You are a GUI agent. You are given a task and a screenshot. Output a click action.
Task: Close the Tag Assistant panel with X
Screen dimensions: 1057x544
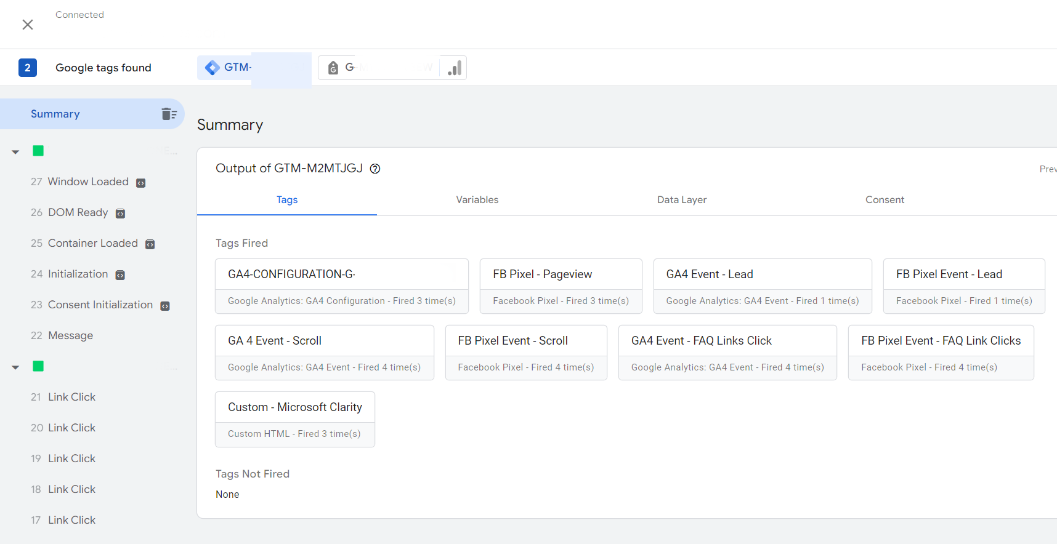point(28,25)
